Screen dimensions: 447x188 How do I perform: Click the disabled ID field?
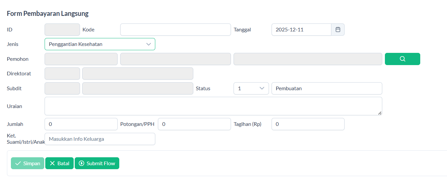click(62, 29)
